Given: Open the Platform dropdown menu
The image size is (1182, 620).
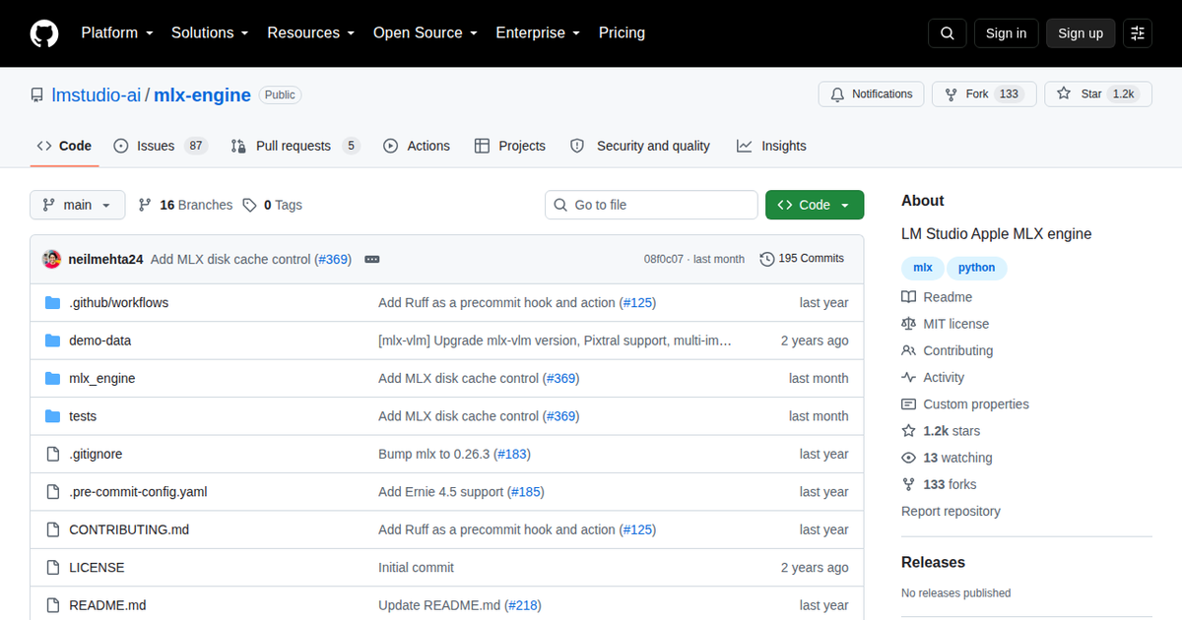Looking at the screenshot, I should [117, 32].
